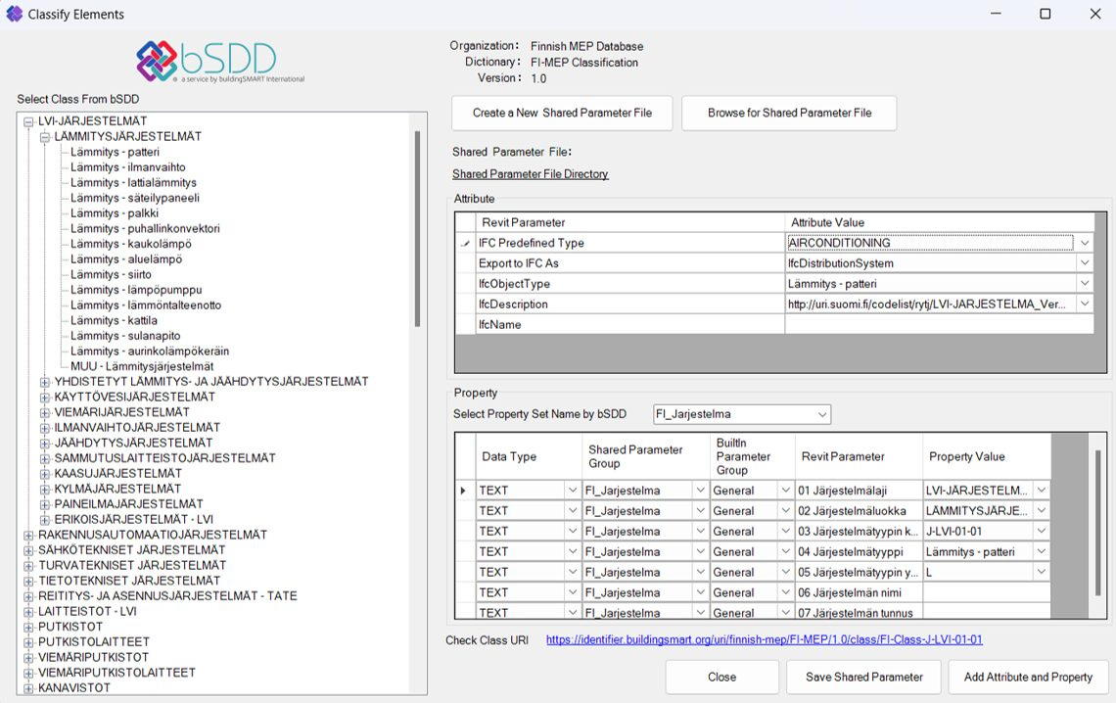Expand the KANAVISTOT node

28,688
